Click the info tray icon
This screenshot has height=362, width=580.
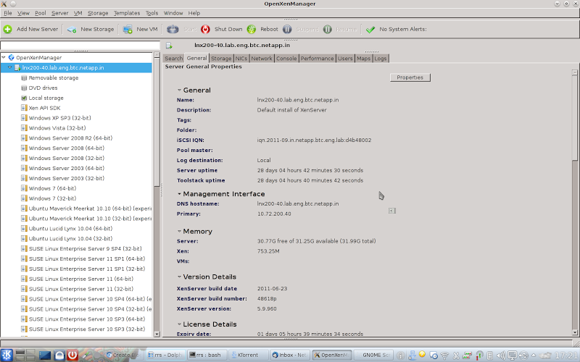coord(400,355)
